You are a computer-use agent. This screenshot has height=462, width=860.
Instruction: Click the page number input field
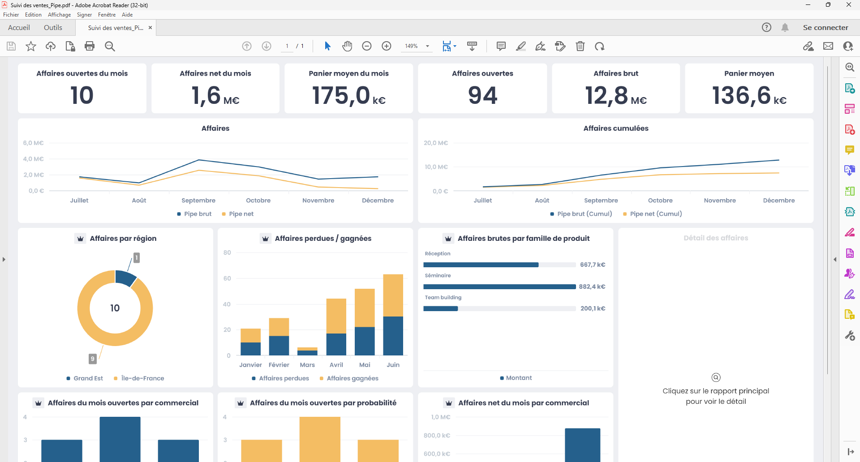pyautogui.click(x=287, y=46)
